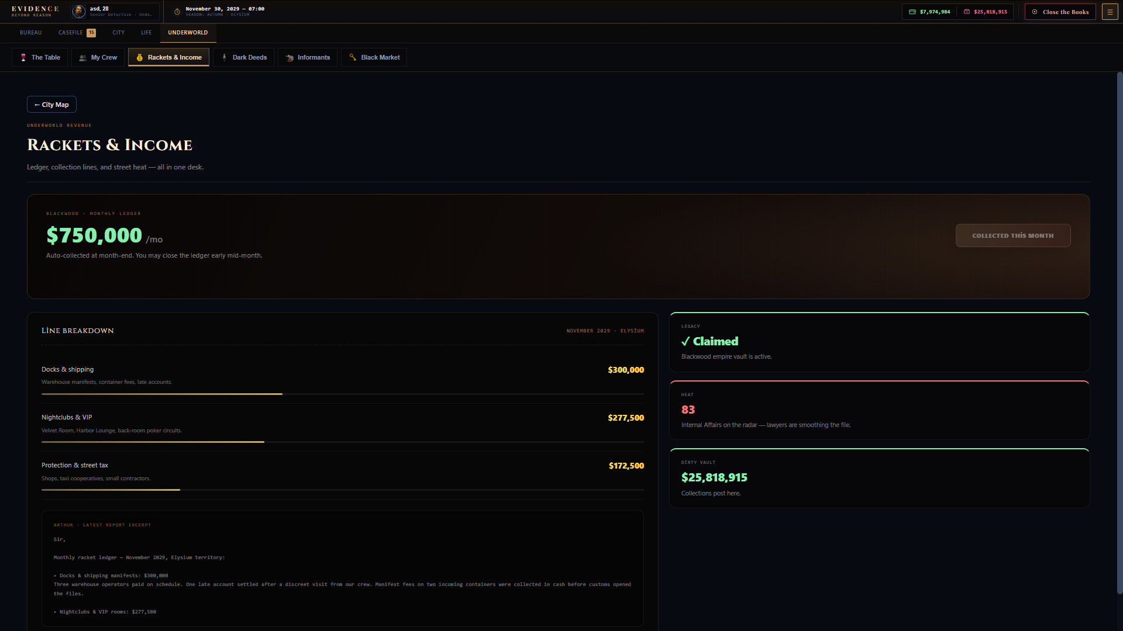
Task: Click the rat icon on Informants
Action: [x=290, y=57]
